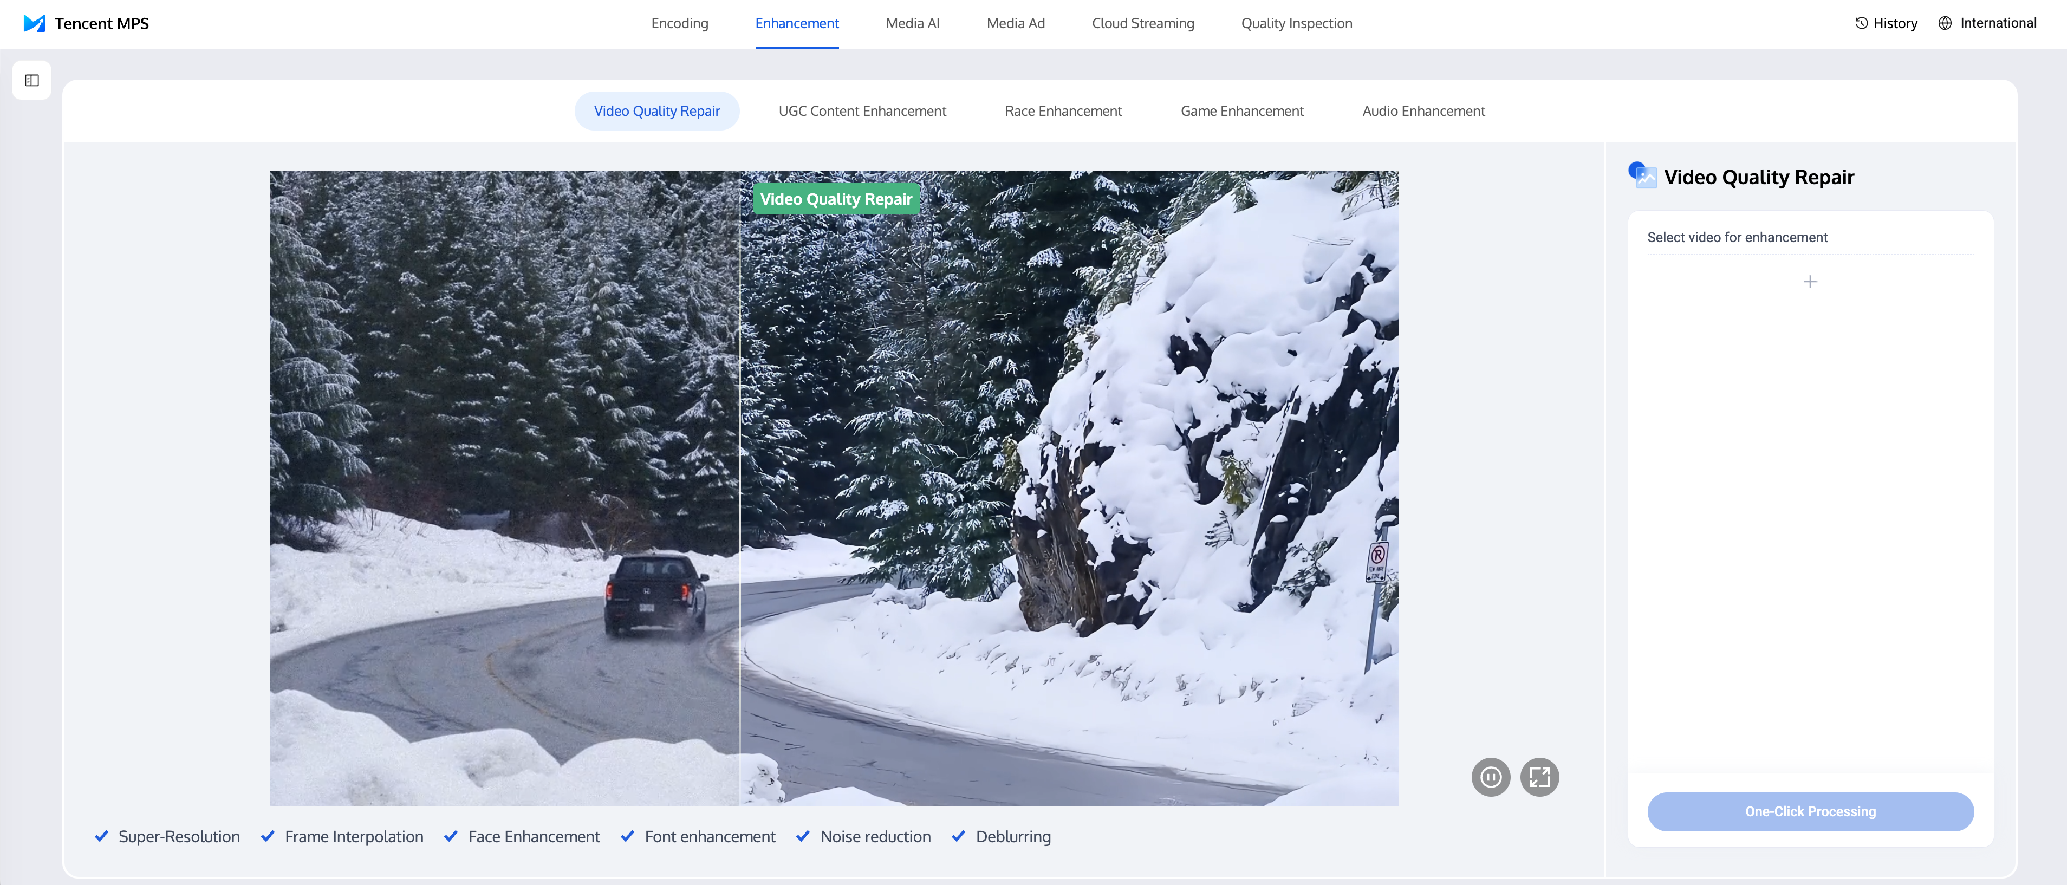Toggle the Super-Resolution checkmark

102,836
